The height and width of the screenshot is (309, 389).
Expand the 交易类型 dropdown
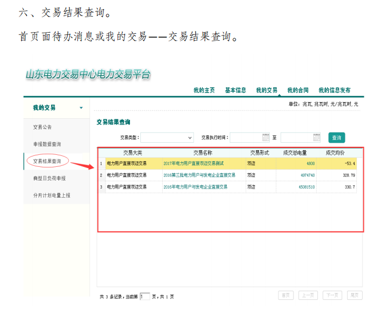(190, 138)
